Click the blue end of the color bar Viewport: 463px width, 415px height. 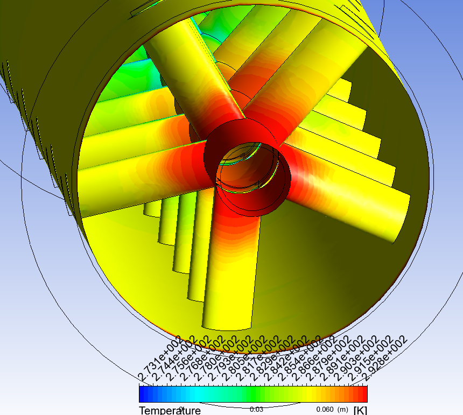[x=144, y=393]
